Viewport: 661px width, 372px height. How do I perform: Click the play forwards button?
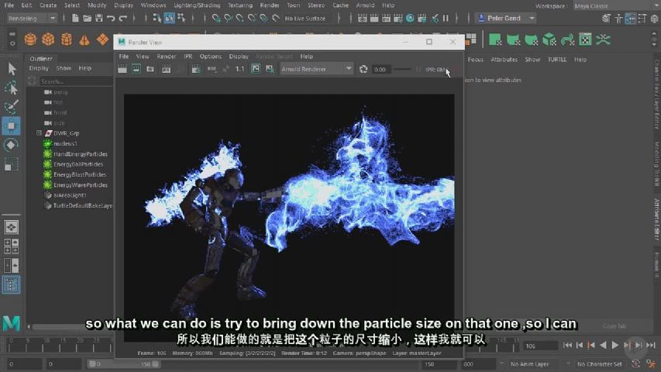pos(615,345)
